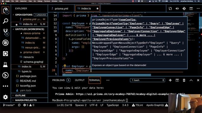Change line ending via LF

102,105
